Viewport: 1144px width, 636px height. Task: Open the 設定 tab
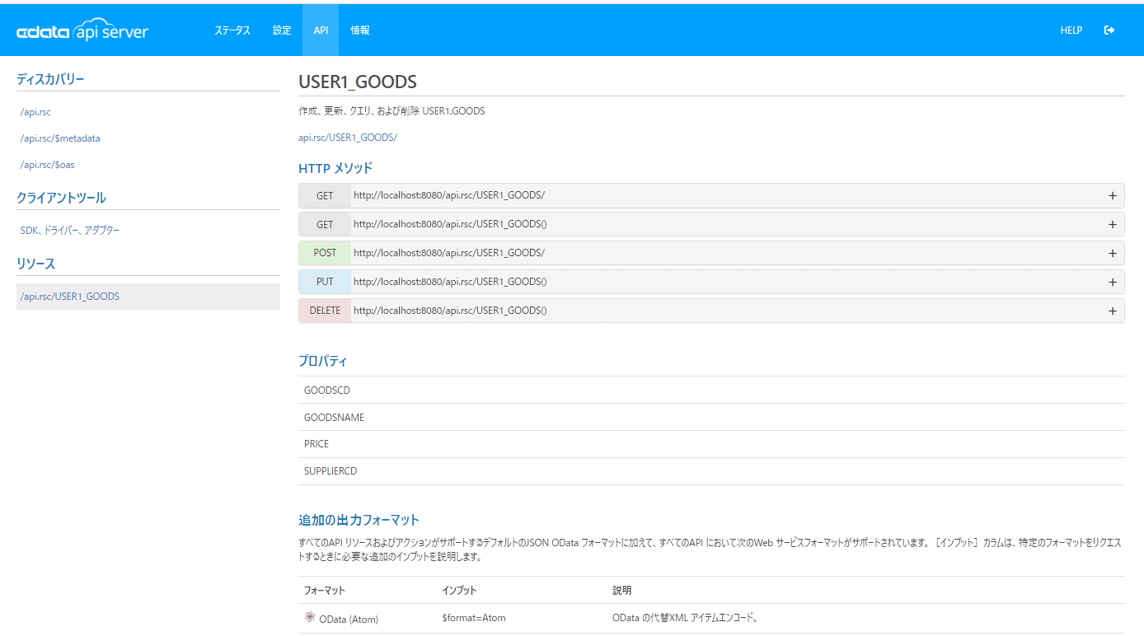(x=282, y=30)
